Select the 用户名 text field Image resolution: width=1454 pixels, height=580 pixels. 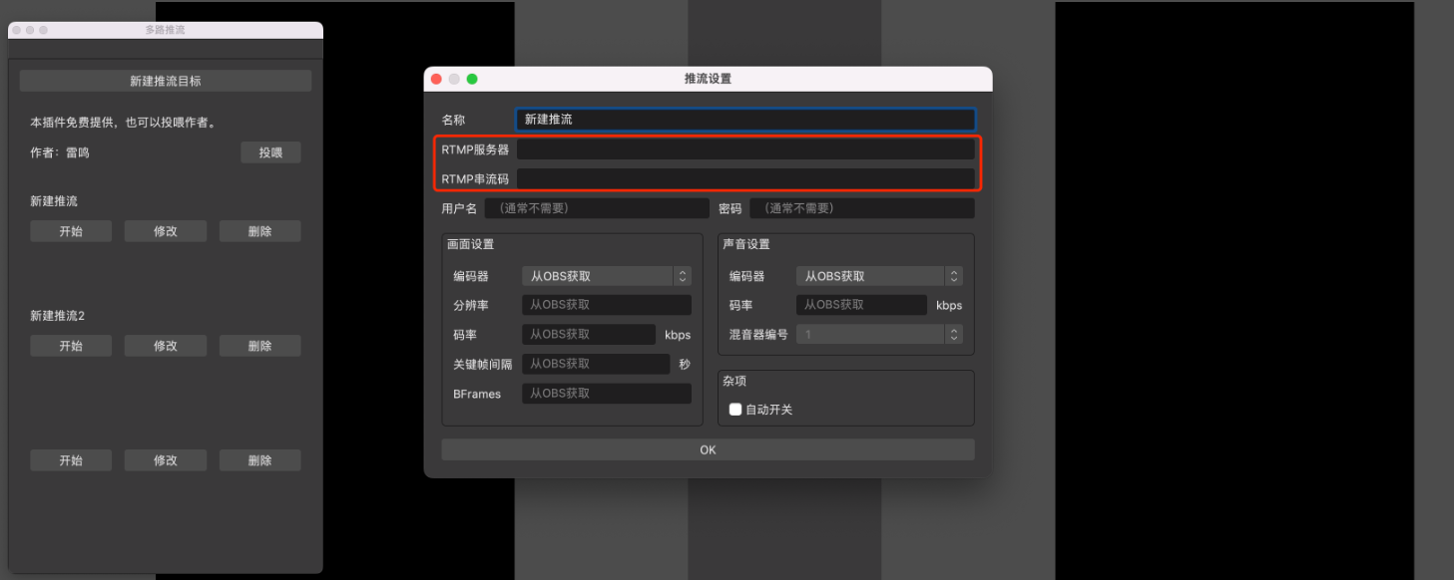click(x=596, y=208)
